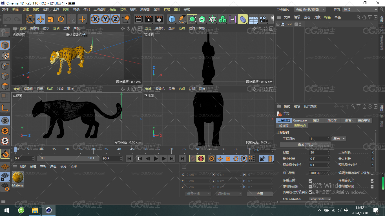Check 编辑使用渲染细节级别 checkbox
The width and height of the screenshot is (385, 216).
[372, 173]
